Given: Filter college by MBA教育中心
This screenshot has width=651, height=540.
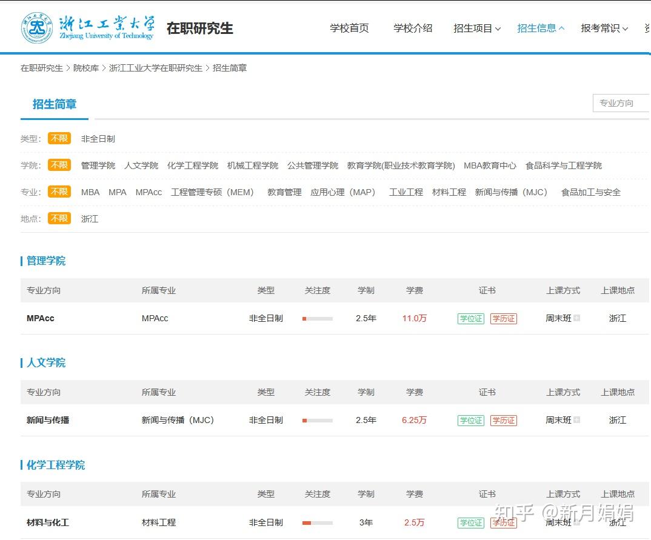Looking at the screenshot, I should (490, 165).
